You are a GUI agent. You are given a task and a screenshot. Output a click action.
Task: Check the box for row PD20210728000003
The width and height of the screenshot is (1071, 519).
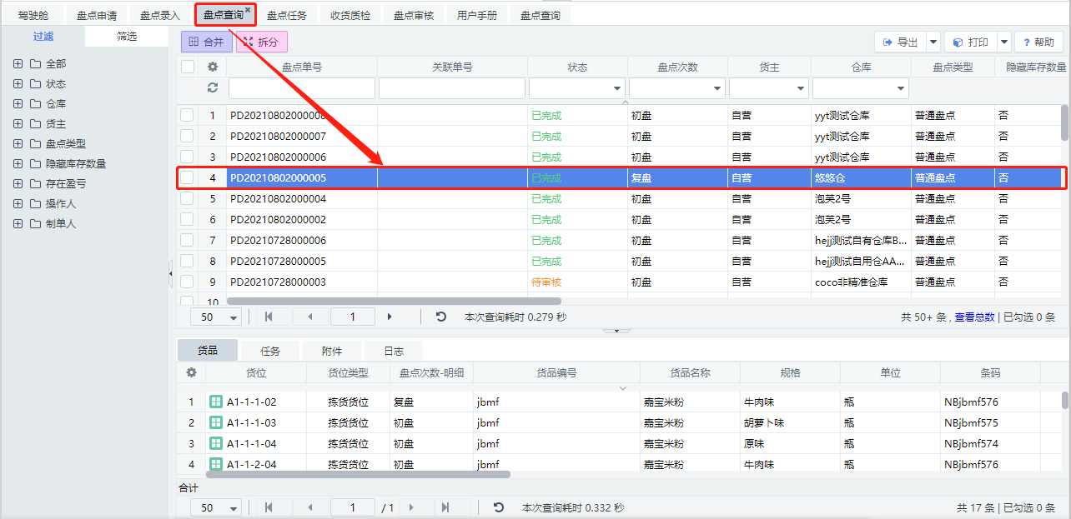tap(187, 282)
